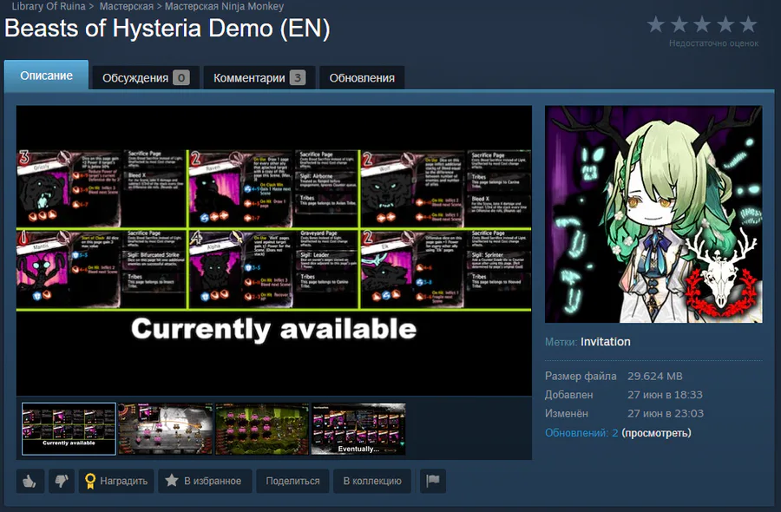
Task: Open the Обновлений: 2 link
Action: point(581,433)
